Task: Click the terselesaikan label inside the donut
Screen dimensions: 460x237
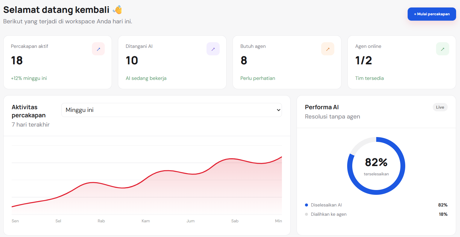Action: pos(376,174)
